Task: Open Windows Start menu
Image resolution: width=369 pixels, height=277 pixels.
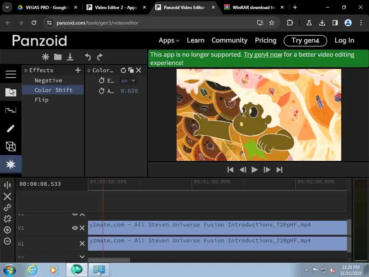Action: click(10, 270)
